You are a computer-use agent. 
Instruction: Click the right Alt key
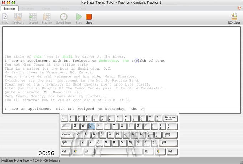point(148,152)
